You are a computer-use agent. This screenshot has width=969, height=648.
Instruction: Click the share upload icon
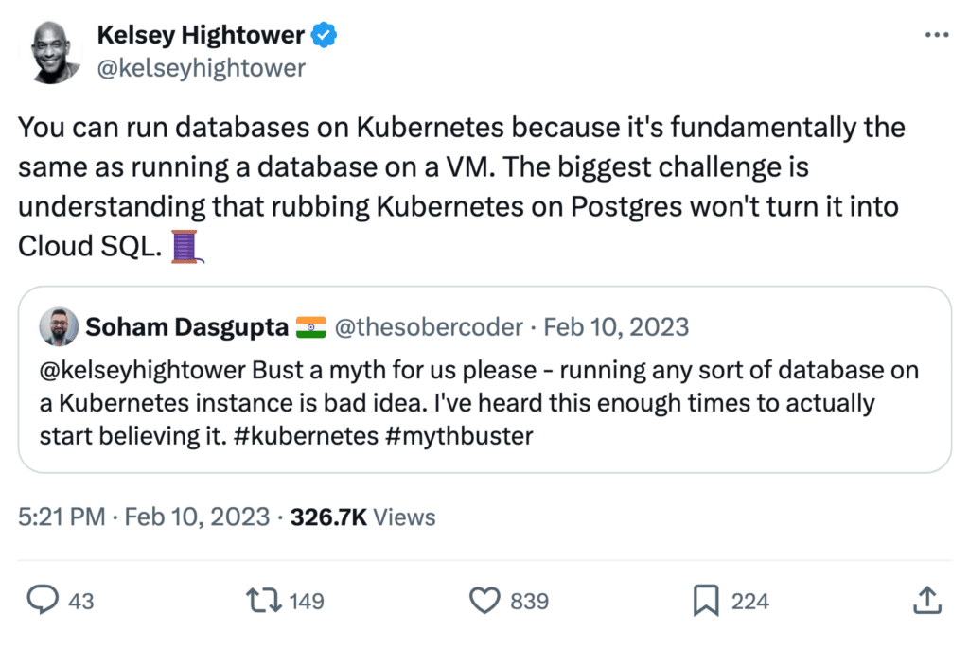[x=926, y=600]
